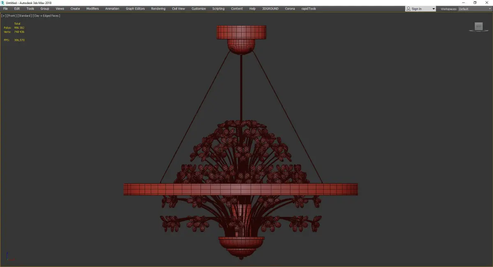The height and width of the screenshot is (267, 493).
Task: Open the Customize menu
Action: click(198, 9)
